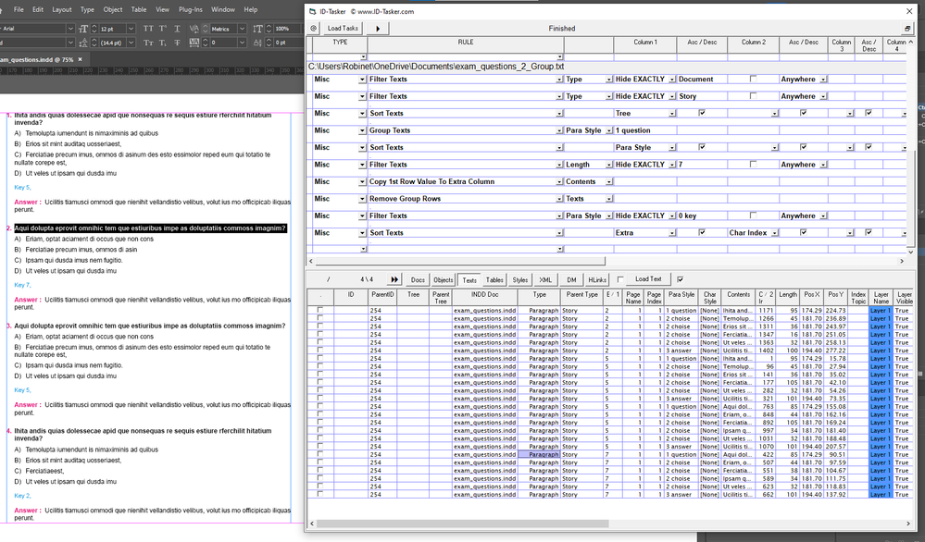The height and width of the screenshot is (542, 925).
Task: Open the Arial font family dropdown
Action: (x=70, y=29)
